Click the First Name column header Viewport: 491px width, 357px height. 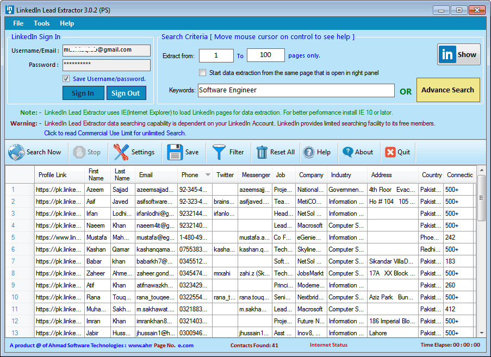tap(97, 174)
